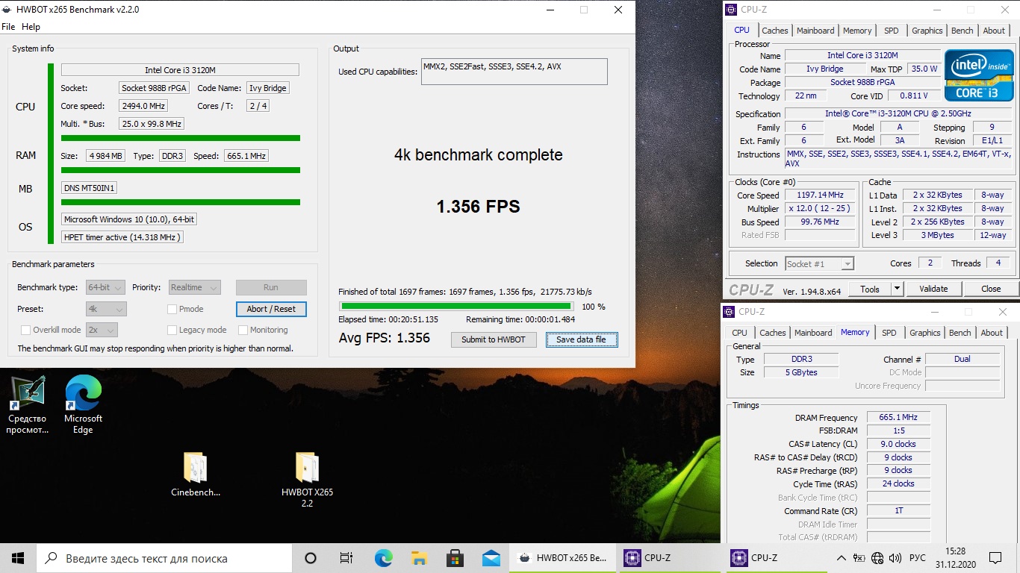Switch to Caches tab in top CPU-Z

pyautogui.click(x=774, y=31)
